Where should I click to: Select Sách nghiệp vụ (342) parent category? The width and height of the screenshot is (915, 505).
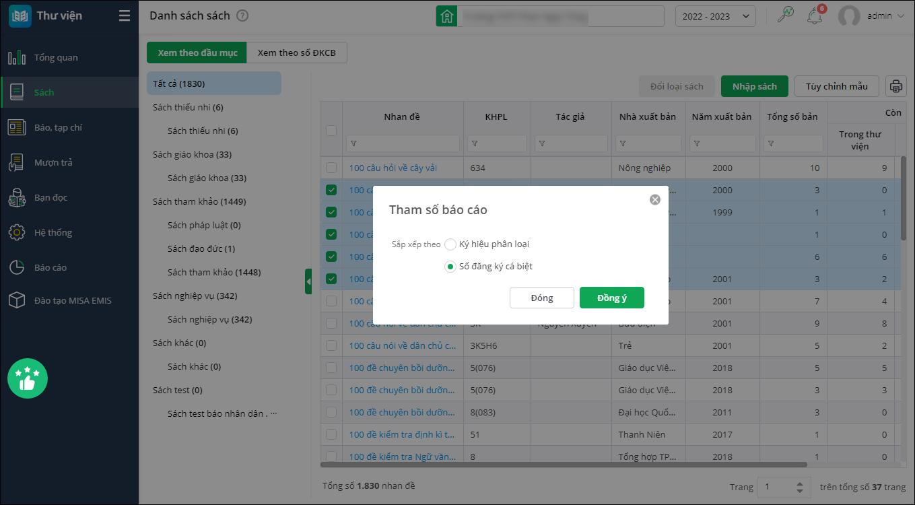195,296
